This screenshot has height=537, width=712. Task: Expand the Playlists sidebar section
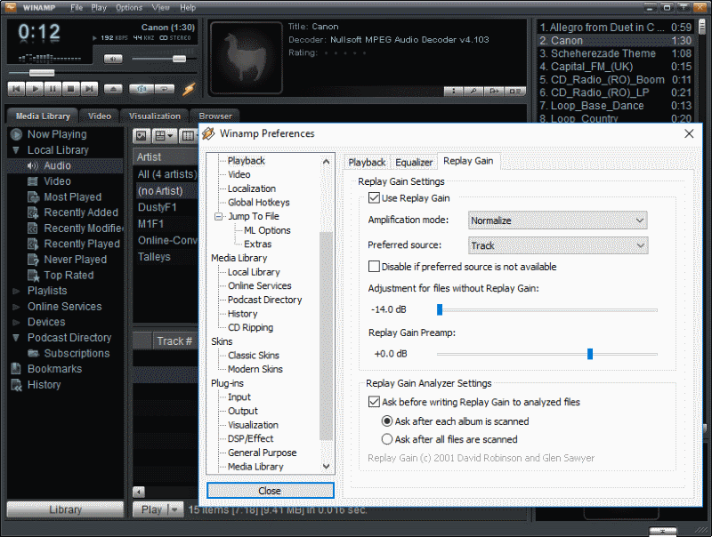16,292
